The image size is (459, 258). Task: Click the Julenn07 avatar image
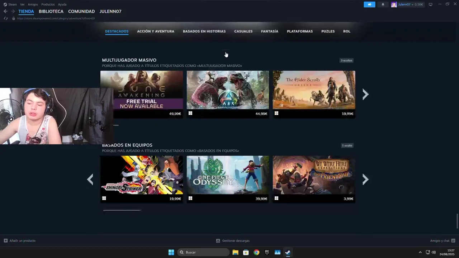(x=394, y=4)
